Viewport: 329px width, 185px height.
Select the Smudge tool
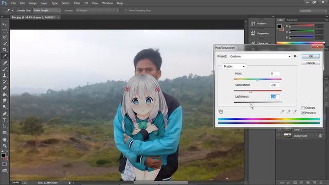(5, 101)
